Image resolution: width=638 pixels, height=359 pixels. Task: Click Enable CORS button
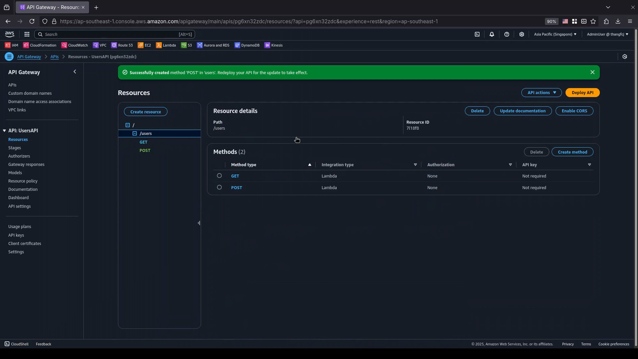pyautogui.click(x=575, y=111)
